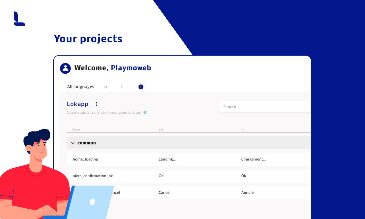Edit the English value Cancel
Screen dimensions: 365x219
[x=164, y=193]
